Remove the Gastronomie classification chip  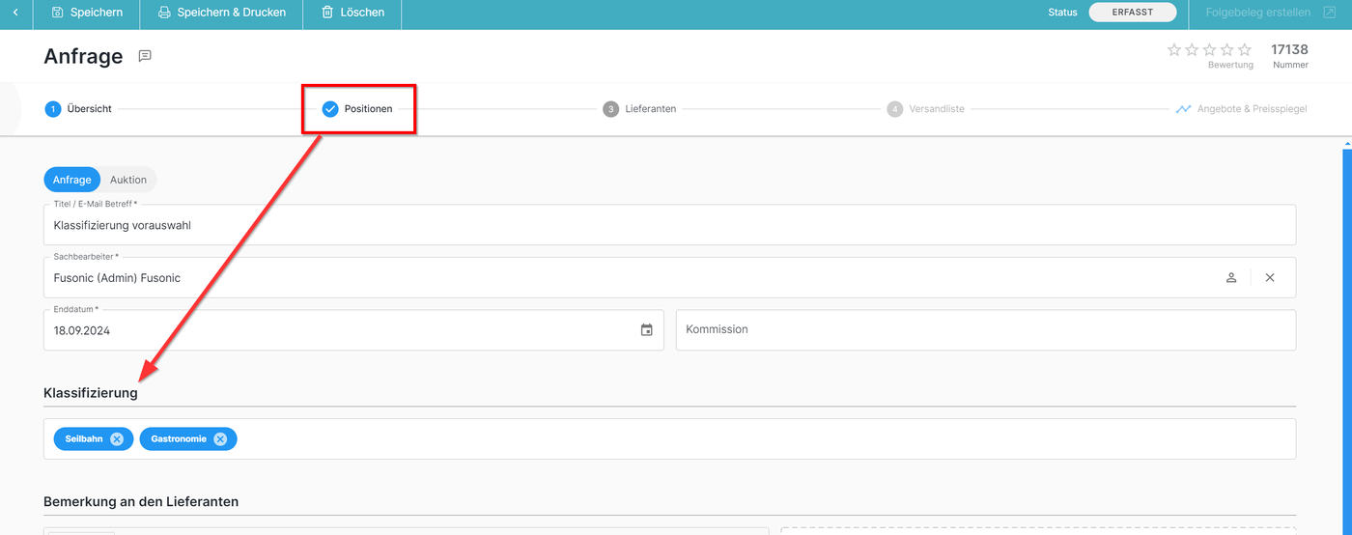click(220, 439)
